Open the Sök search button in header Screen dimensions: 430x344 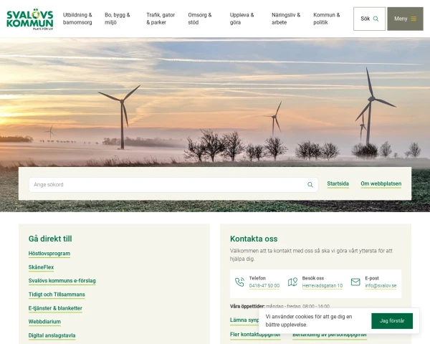[x=369, y=19]
